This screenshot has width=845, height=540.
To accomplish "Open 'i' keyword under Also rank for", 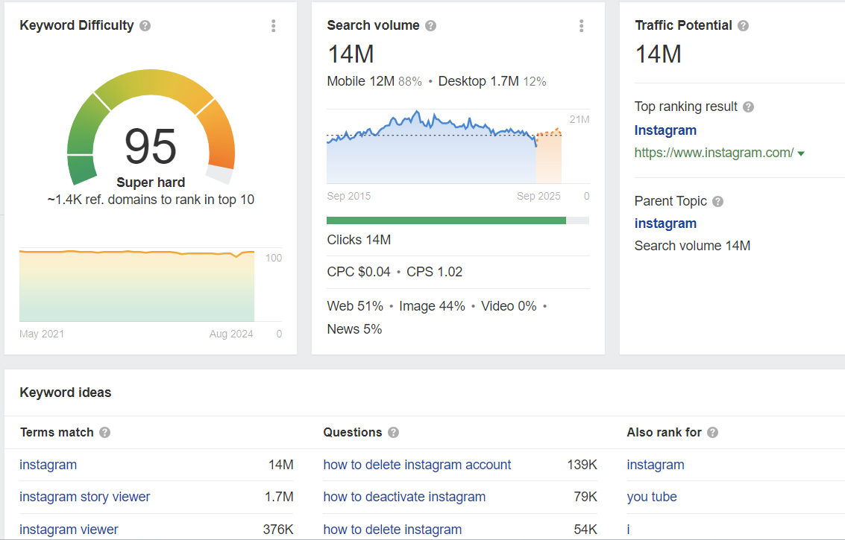I will (628, 530).
